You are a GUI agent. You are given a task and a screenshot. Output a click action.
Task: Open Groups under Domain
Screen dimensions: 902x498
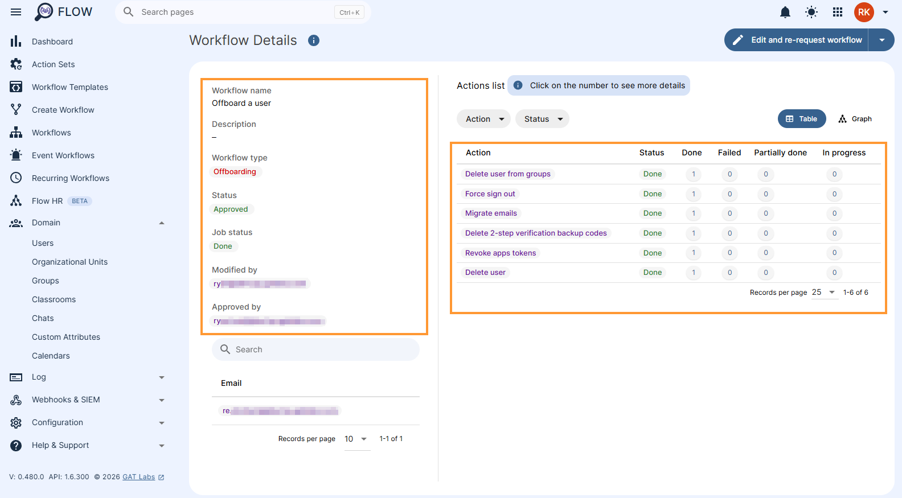pyautogui.click(x=46, y=281)
